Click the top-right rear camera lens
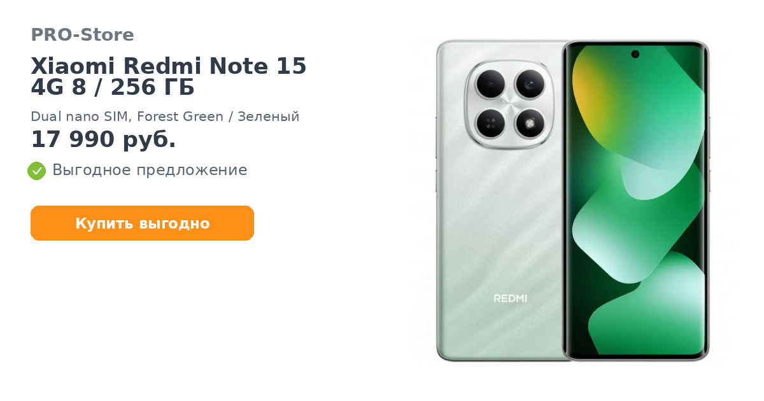Screen dimensions: 764x401 (x=529, y=83)
